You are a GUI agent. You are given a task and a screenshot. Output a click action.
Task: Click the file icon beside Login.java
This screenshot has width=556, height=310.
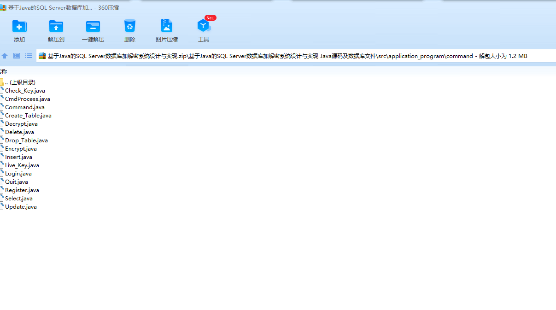point(1,174)
